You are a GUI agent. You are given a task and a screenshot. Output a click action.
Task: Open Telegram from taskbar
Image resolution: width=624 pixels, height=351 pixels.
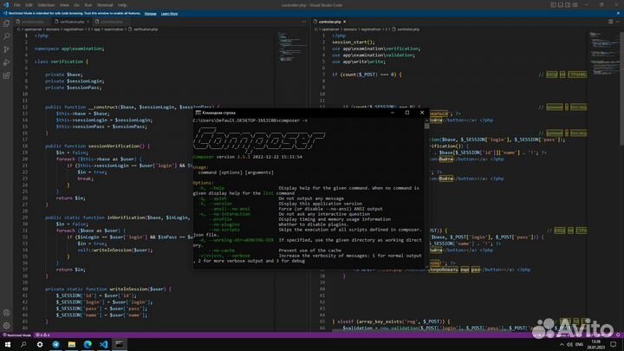(x=55, y=344)
